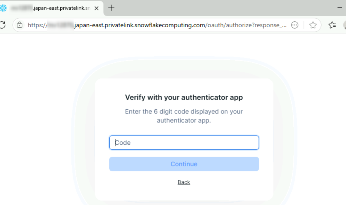The image size is (346, 205).
Task: Add this page to favorites with the star
Action: 313,25
